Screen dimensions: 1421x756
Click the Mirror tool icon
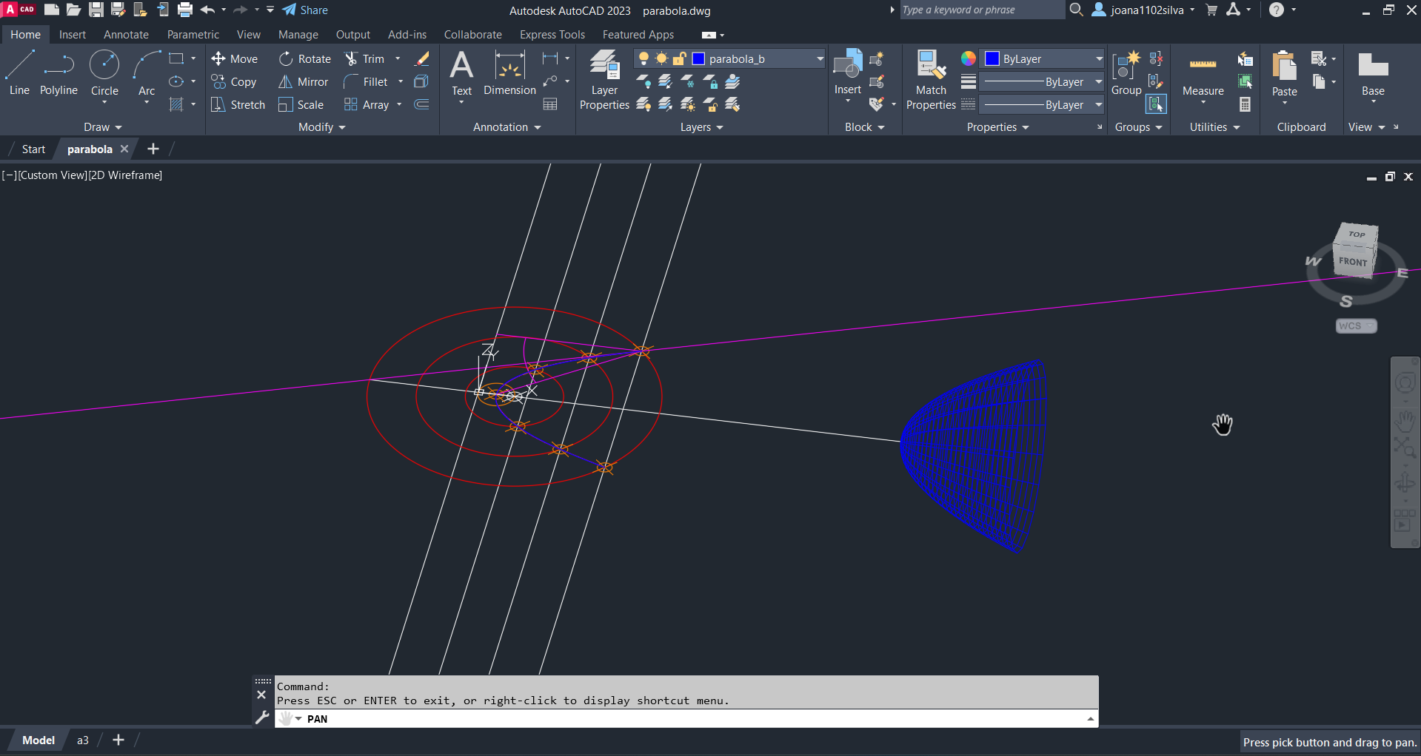pos(285,82)
